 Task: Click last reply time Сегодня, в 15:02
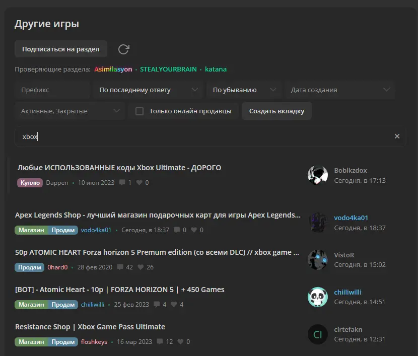click(x=360, y=264)
